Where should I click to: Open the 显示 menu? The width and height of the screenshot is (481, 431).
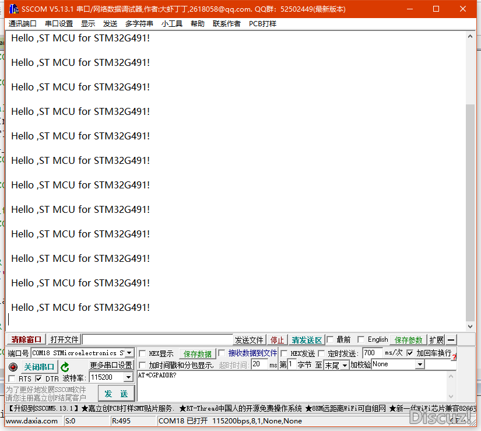(x=88, y=24)
